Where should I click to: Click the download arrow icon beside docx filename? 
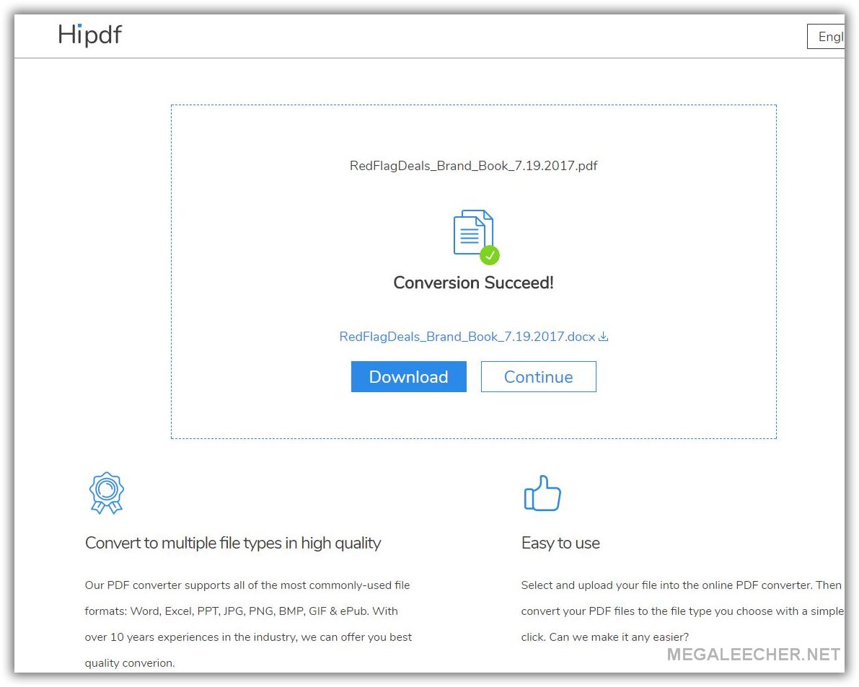pyautogui.click(x=603, y=337)
